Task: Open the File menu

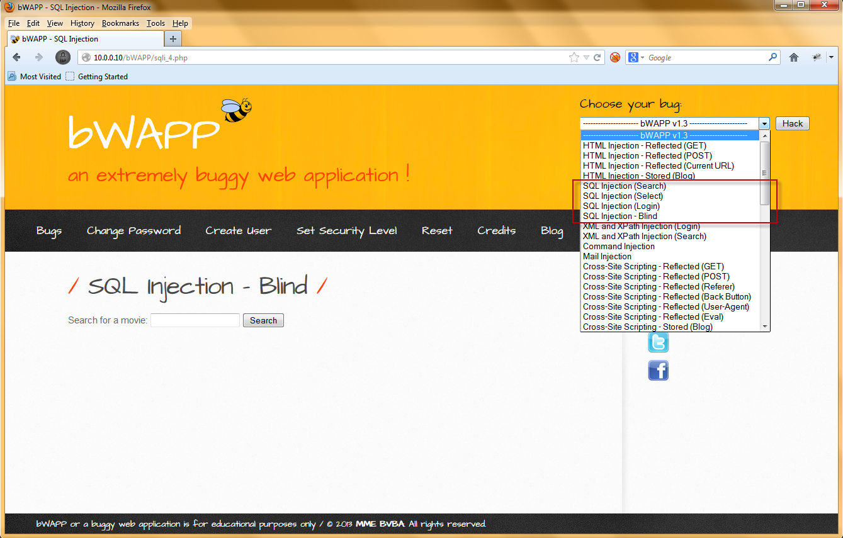Action: (x=14, y=23)
